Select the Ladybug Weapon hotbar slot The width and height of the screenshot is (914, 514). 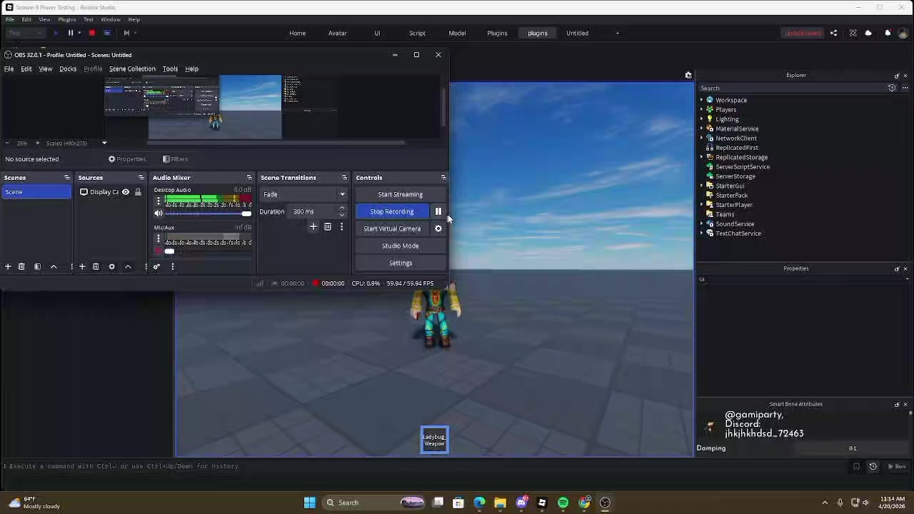point(434,440)
